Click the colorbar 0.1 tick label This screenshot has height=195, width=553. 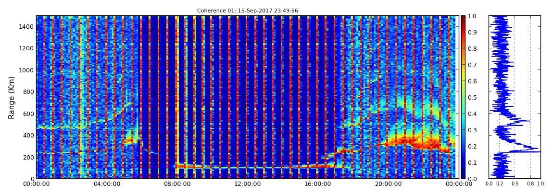click(472, 162)
